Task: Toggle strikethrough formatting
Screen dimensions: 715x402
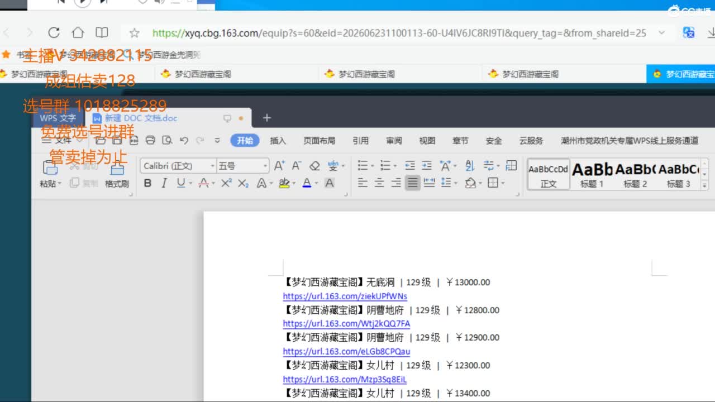Action: coord(203,183)
